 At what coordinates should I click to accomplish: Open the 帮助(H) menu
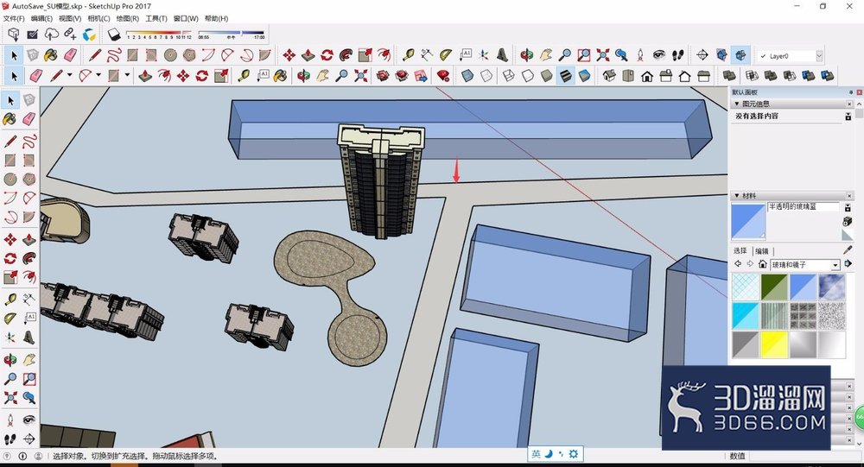click(x=216, y=18)
